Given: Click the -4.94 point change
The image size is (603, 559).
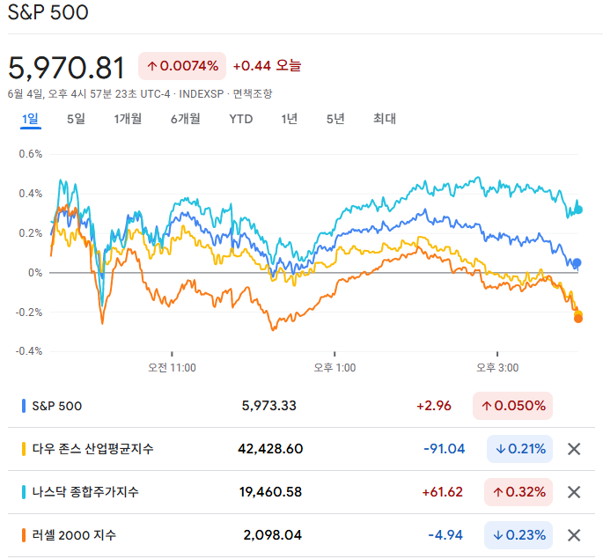Looking at the screenshot, I should pyautogui.click(x=445, y=534).
